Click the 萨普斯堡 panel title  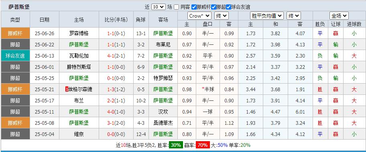(19, 7)
